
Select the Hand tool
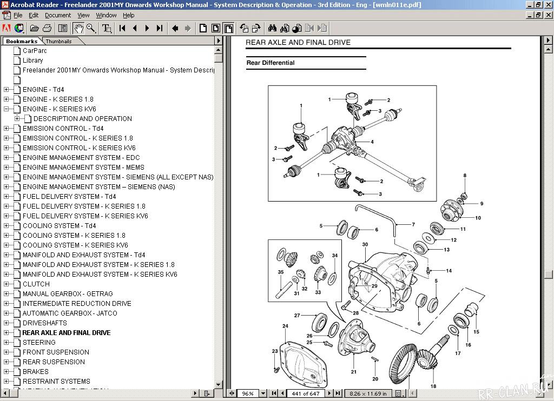click(x=78, y=28)
